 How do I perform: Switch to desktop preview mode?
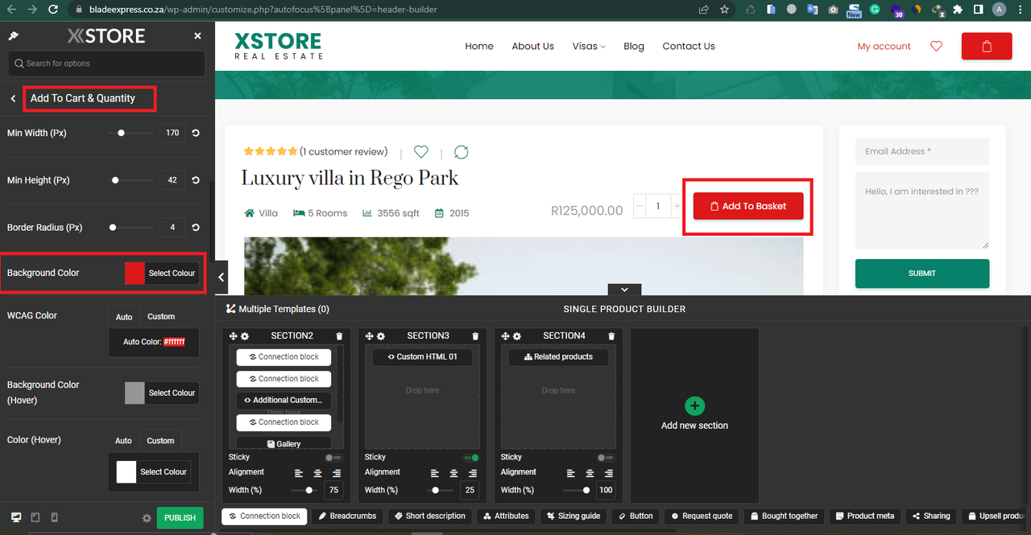16,517
